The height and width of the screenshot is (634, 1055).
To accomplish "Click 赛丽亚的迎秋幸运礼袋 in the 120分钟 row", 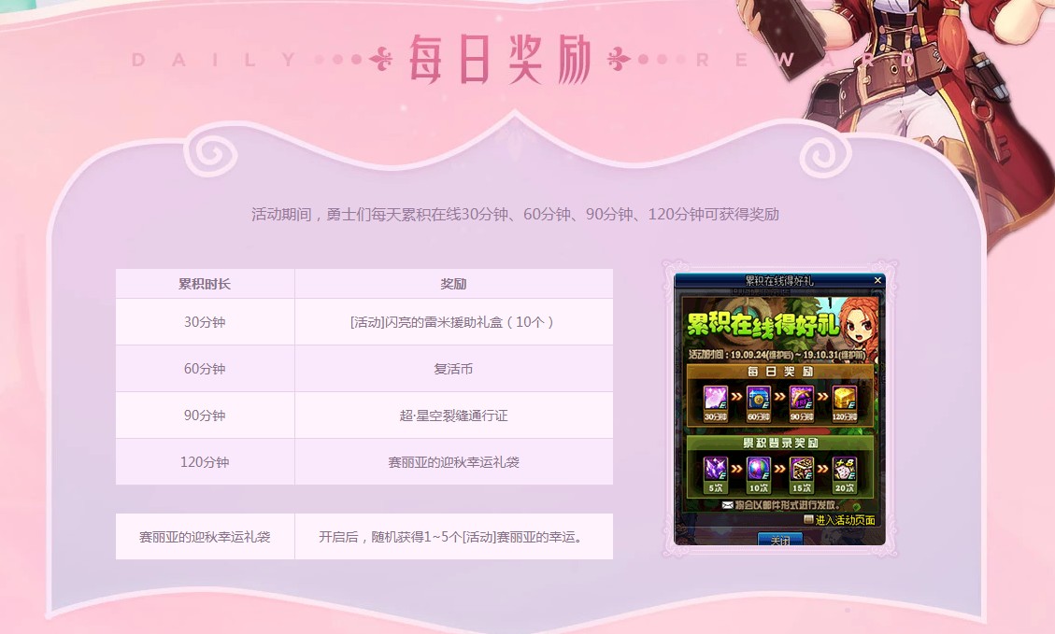I will coord(453,462).
